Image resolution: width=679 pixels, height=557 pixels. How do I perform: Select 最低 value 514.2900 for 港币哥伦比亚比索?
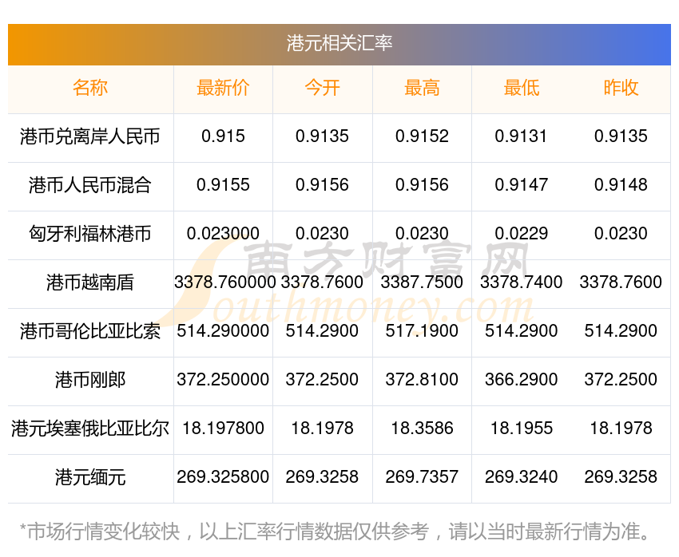pos(522,331)
